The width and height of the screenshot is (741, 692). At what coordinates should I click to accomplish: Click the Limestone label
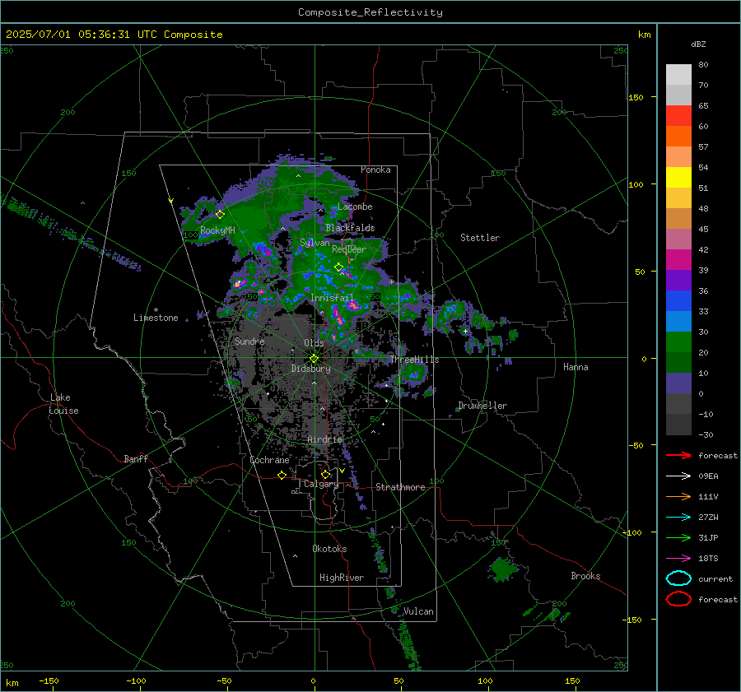pos(156,318)
